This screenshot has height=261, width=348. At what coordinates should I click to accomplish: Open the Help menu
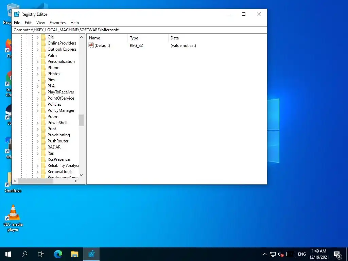74,23
